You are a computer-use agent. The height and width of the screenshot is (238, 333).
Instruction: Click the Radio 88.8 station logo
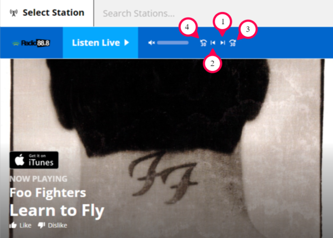click(x=31, y=43)
